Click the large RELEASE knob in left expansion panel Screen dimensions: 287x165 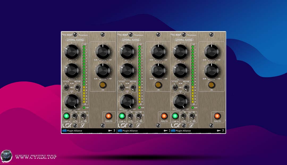(x=103, y=71)
